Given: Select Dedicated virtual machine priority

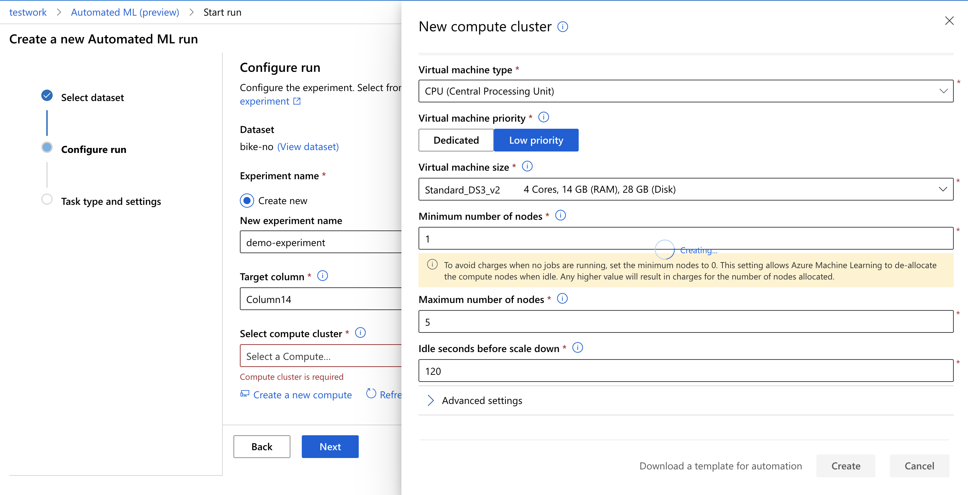Looking at the screenshot, I should click(456, 140).
